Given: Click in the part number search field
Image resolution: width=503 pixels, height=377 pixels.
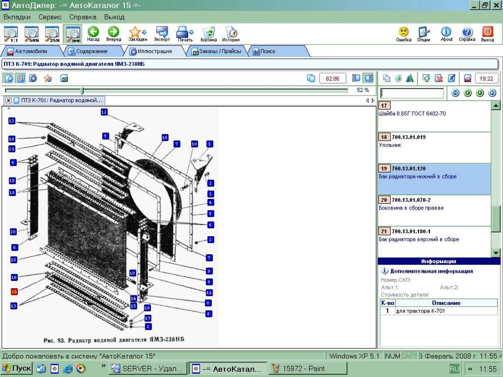Looking at the screenshot, I should point(412,93).
